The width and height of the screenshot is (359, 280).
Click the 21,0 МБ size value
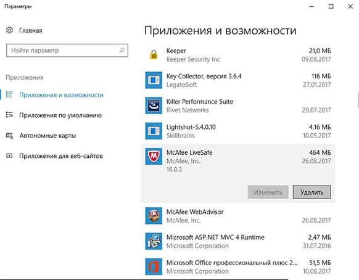click(320, 51)
